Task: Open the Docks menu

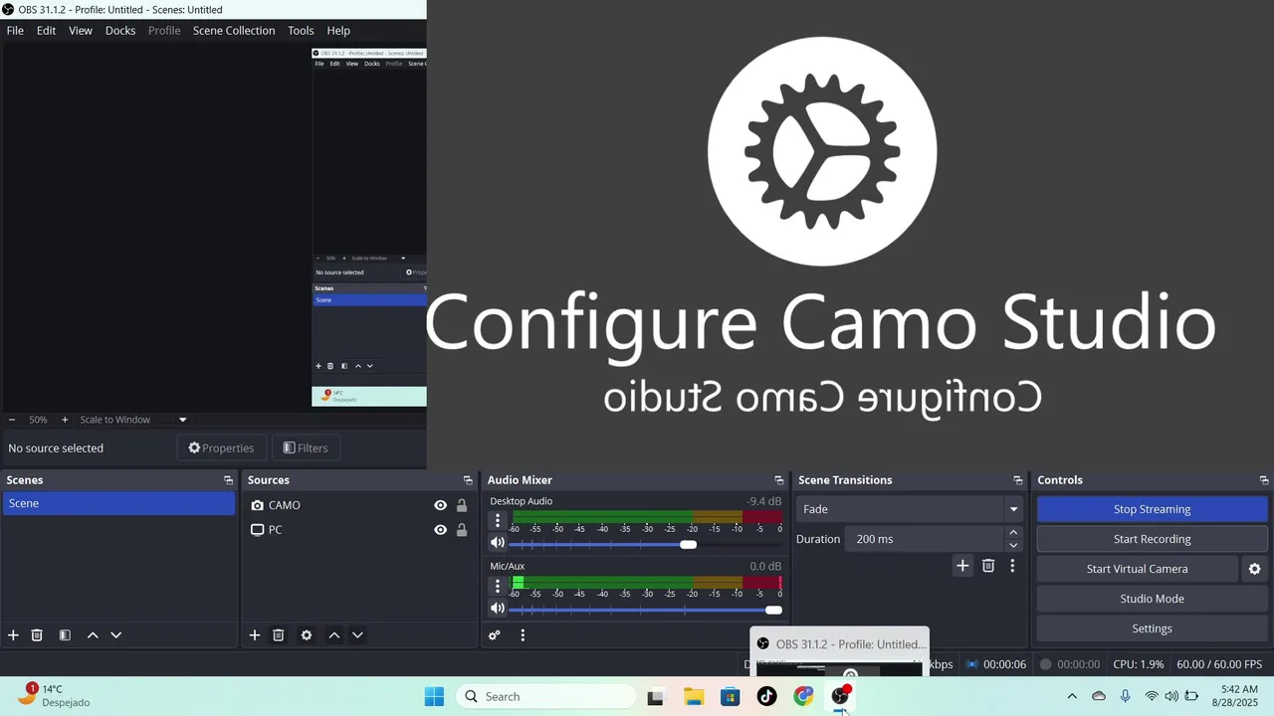Action: [x=120, y=31]
